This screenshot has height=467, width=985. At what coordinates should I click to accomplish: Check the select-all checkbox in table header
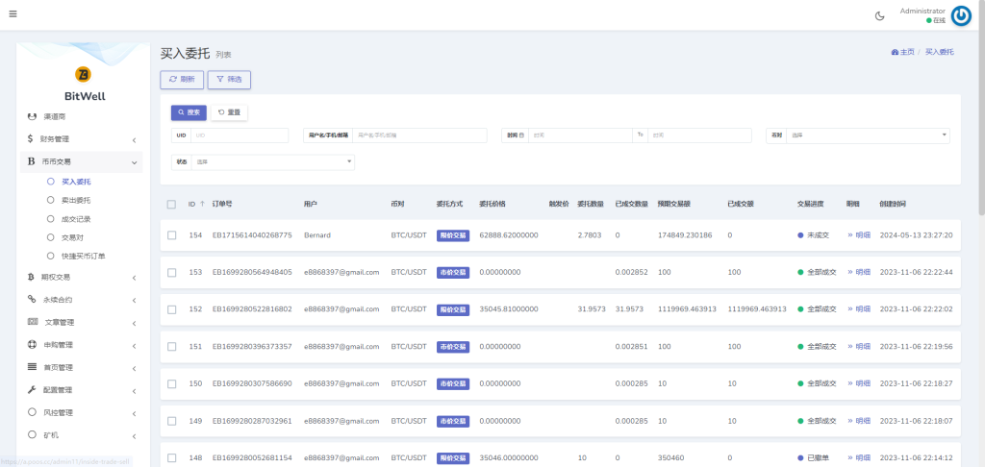pyautogui.click(x=171, y=205)
